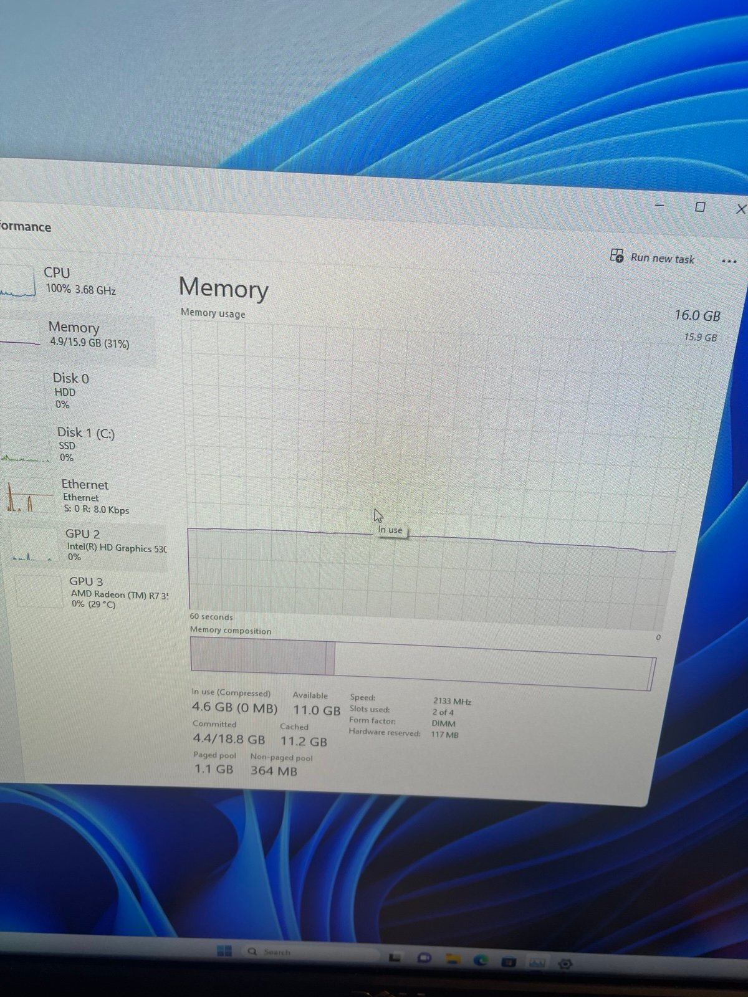Open the Windows Start menu
This screenshot has height=997, width=748.
[x=224, y=950]
